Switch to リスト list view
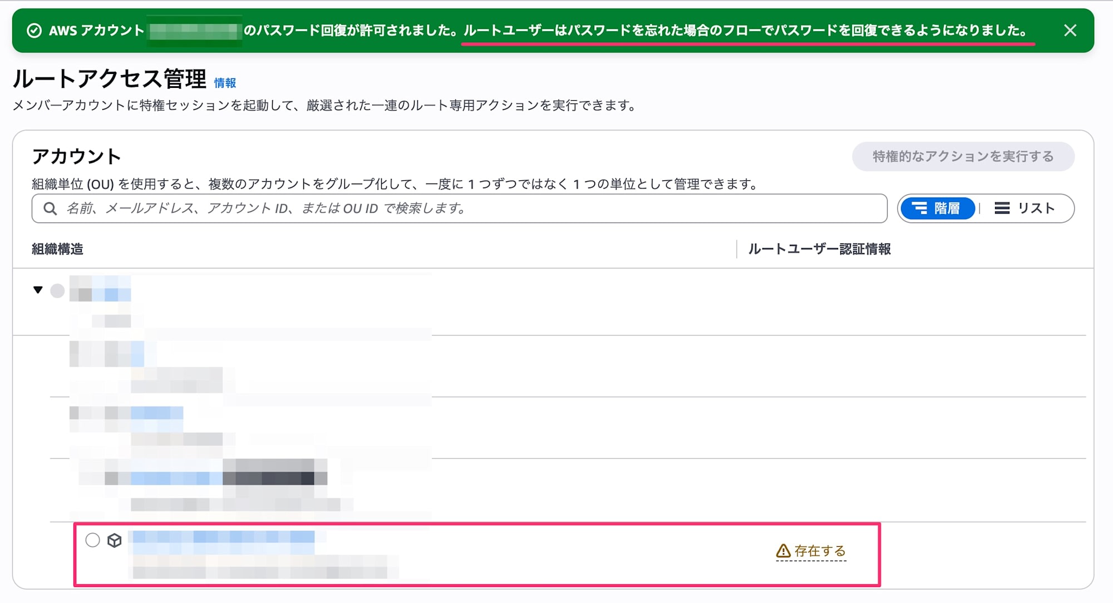The height and width of the screenshot is (603, 1113). pyautogui.click(x=1025, y=209)
